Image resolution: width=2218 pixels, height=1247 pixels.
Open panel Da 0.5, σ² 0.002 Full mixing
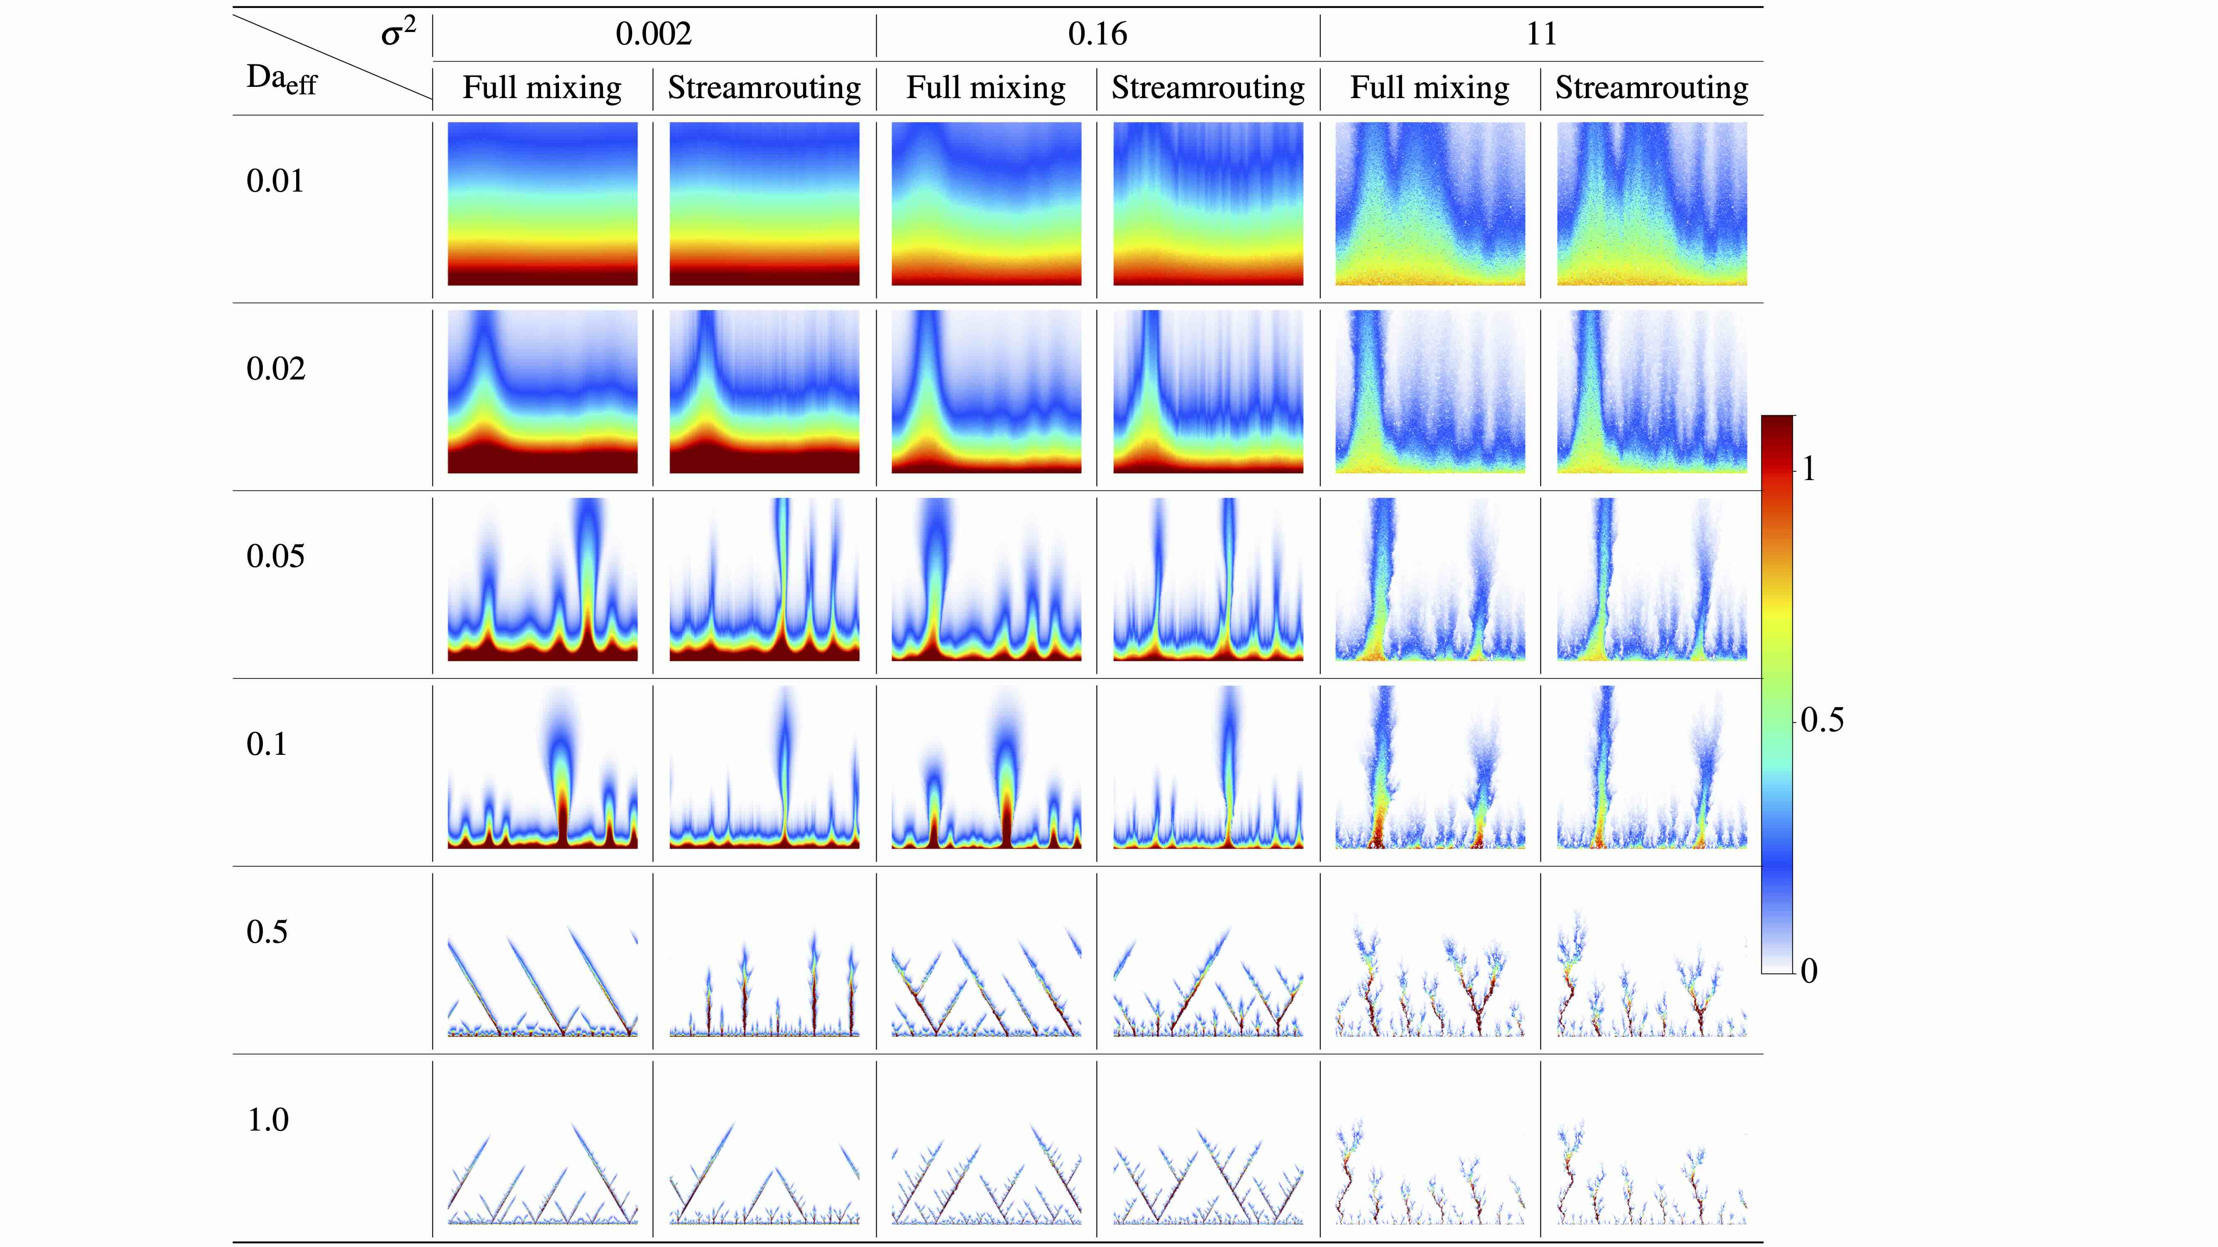(x=542, y=954)
